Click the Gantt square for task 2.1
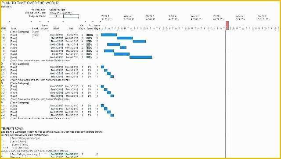This screenshot has width=281, height=159. click(102, 67)
